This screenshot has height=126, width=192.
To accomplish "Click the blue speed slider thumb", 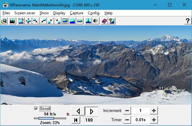I will click(x=46, y=118).
